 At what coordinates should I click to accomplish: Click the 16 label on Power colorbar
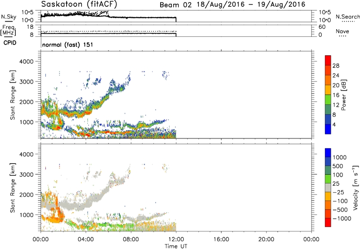[x=336, y=95]
